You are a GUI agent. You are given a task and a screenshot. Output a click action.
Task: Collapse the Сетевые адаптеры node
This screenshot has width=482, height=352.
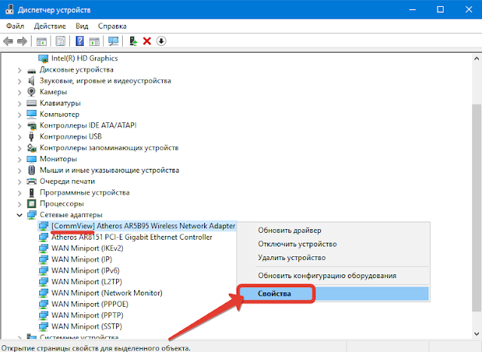(x=20, y=215)
